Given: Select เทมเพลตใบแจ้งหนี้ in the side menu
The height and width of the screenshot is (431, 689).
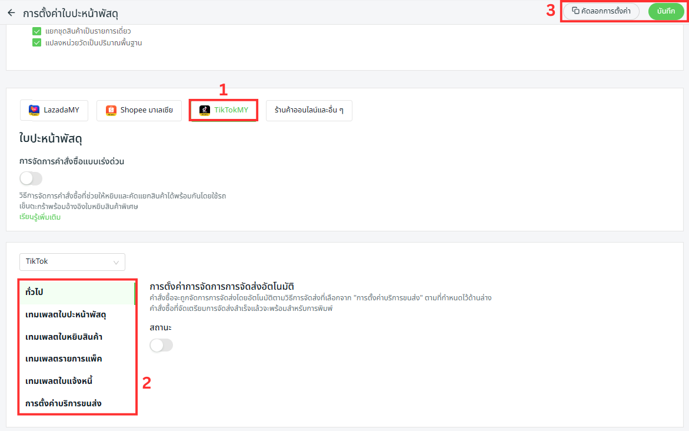Looking at the screenshot, I should pyautogui.click(x=59, y=382).
